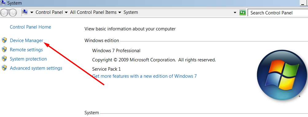This screenshot has width=308, height=117.
Task: Click the green Refresh button
Action: [x=243, y=13]
